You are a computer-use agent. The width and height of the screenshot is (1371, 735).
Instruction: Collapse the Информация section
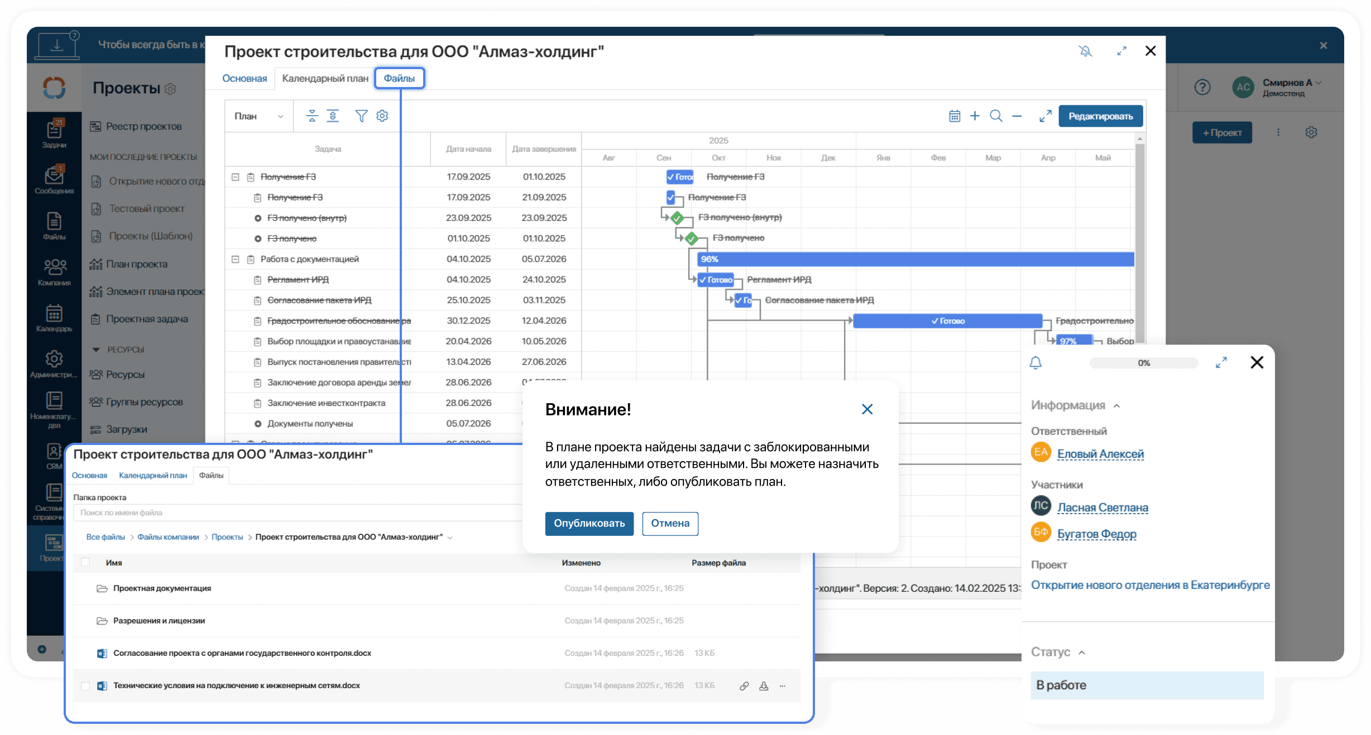pyautogui.click(x=1116, y=406)
